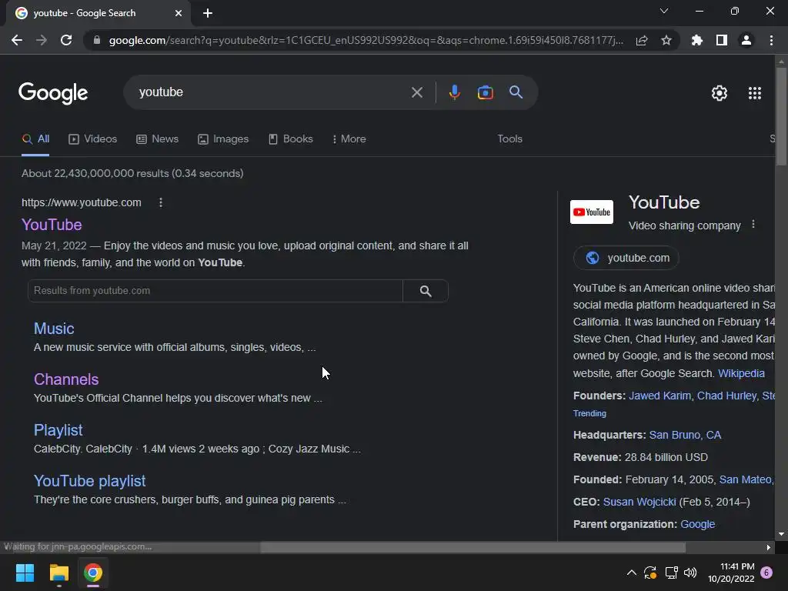This screenshot has height=591, width=788.
Task: Reload the current page
Action: click(x=66, y=40)
